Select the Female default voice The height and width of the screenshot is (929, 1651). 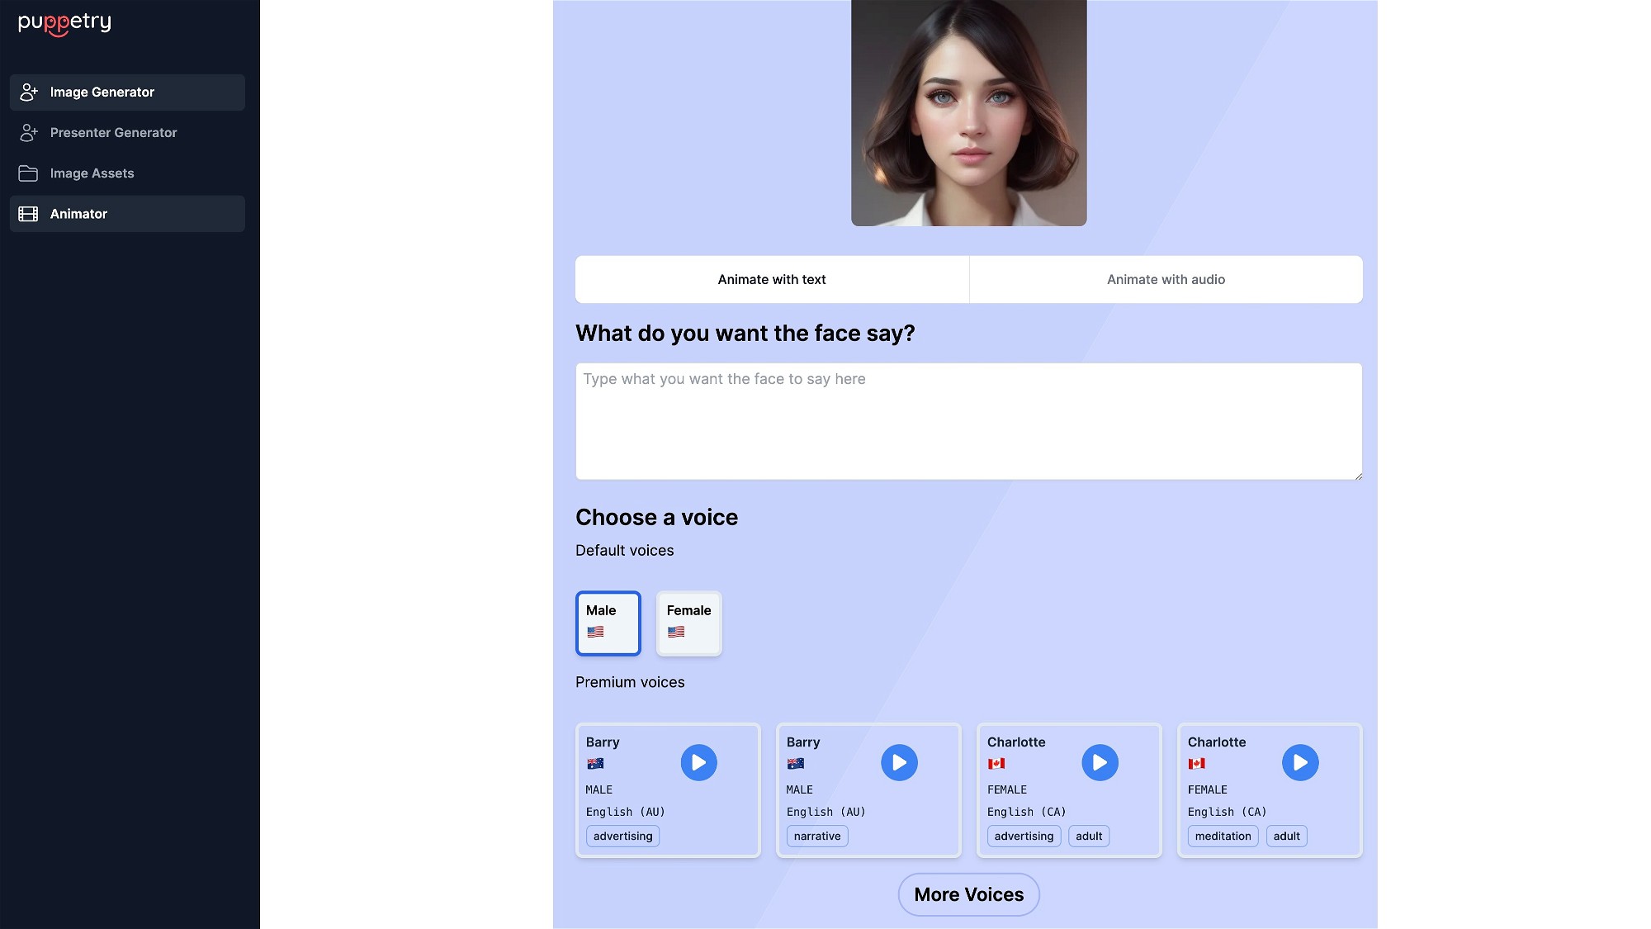[x=688, y=623]
